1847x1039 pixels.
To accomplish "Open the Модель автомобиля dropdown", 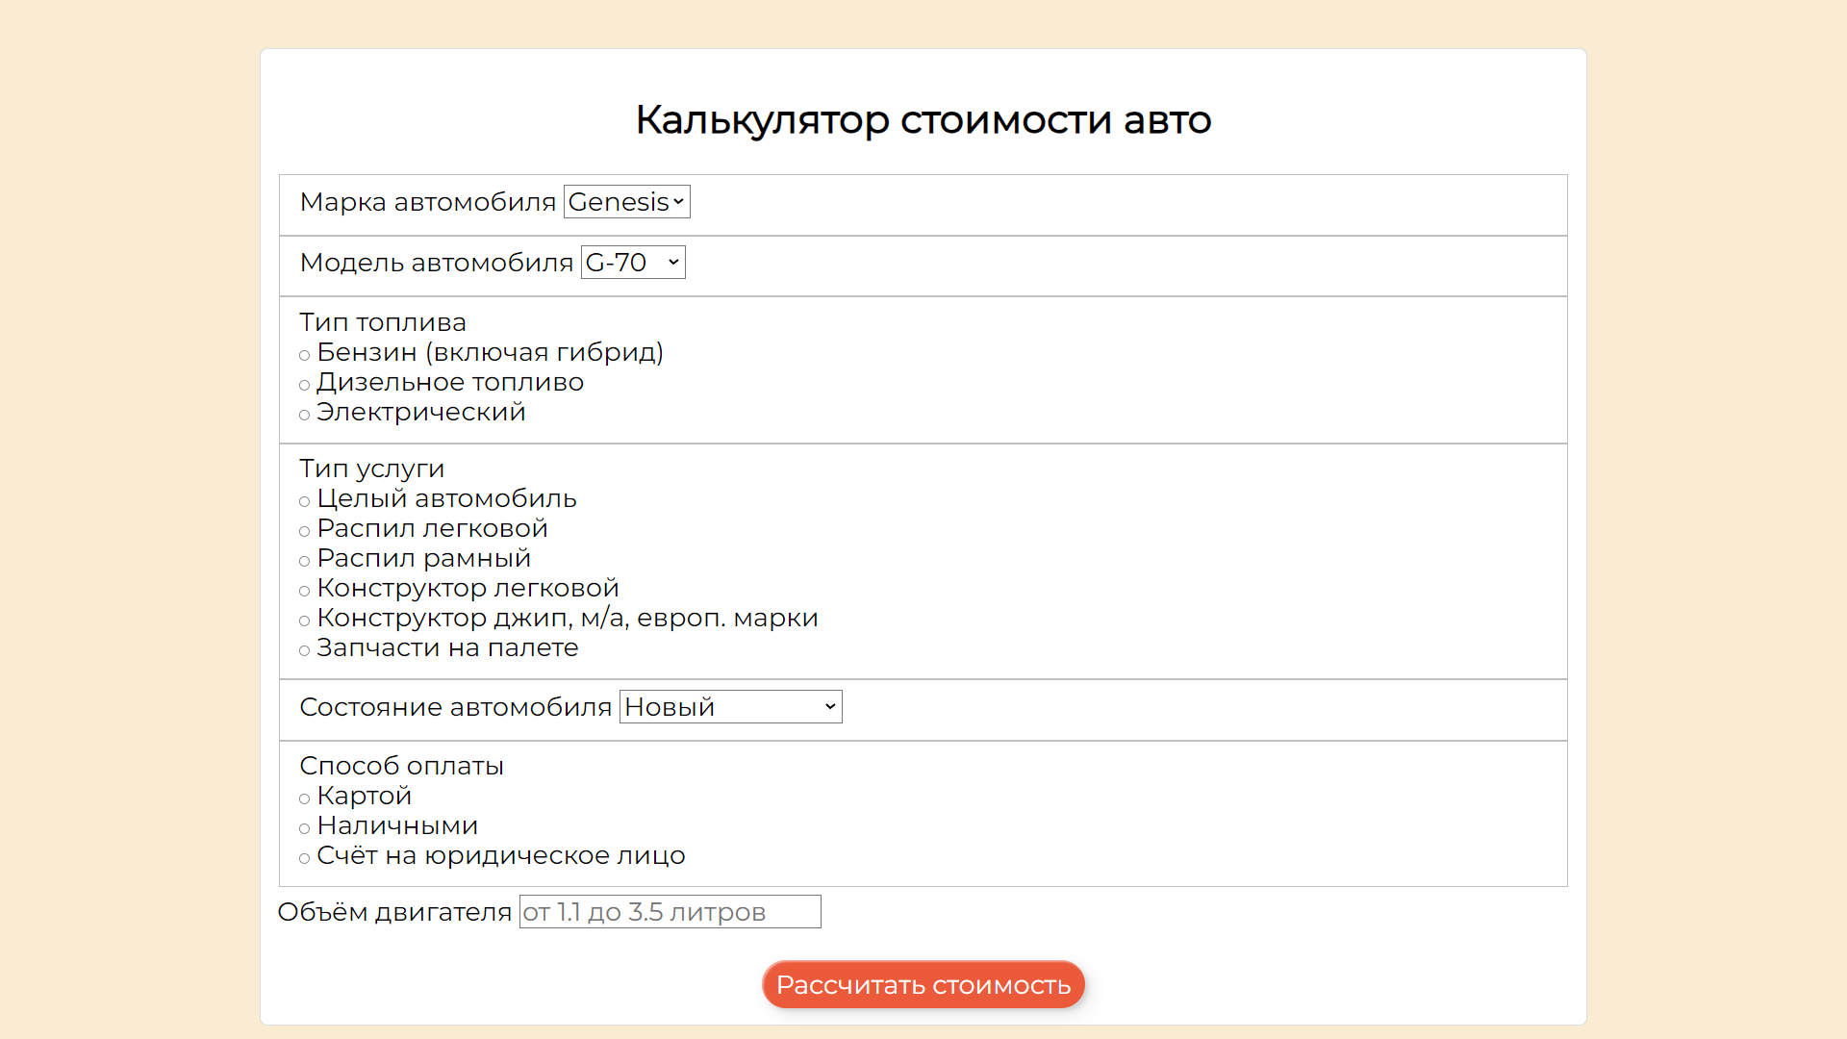I will click(x=632, y=262).
